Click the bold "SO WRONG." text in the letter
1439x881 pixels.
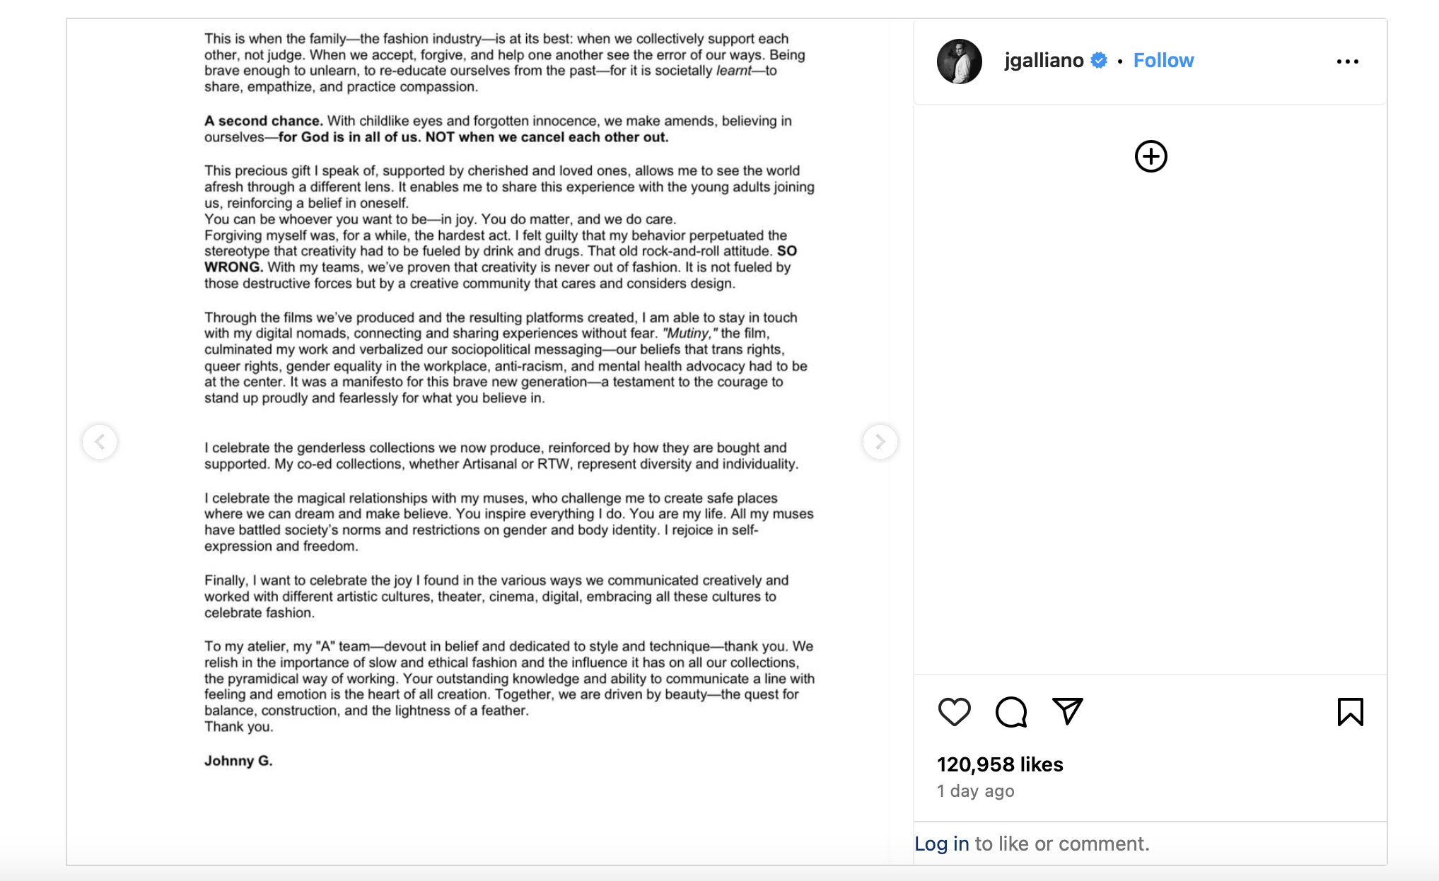coord(233,267)
